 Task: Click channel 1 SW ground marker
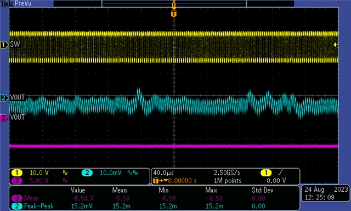tap(4, 45)
